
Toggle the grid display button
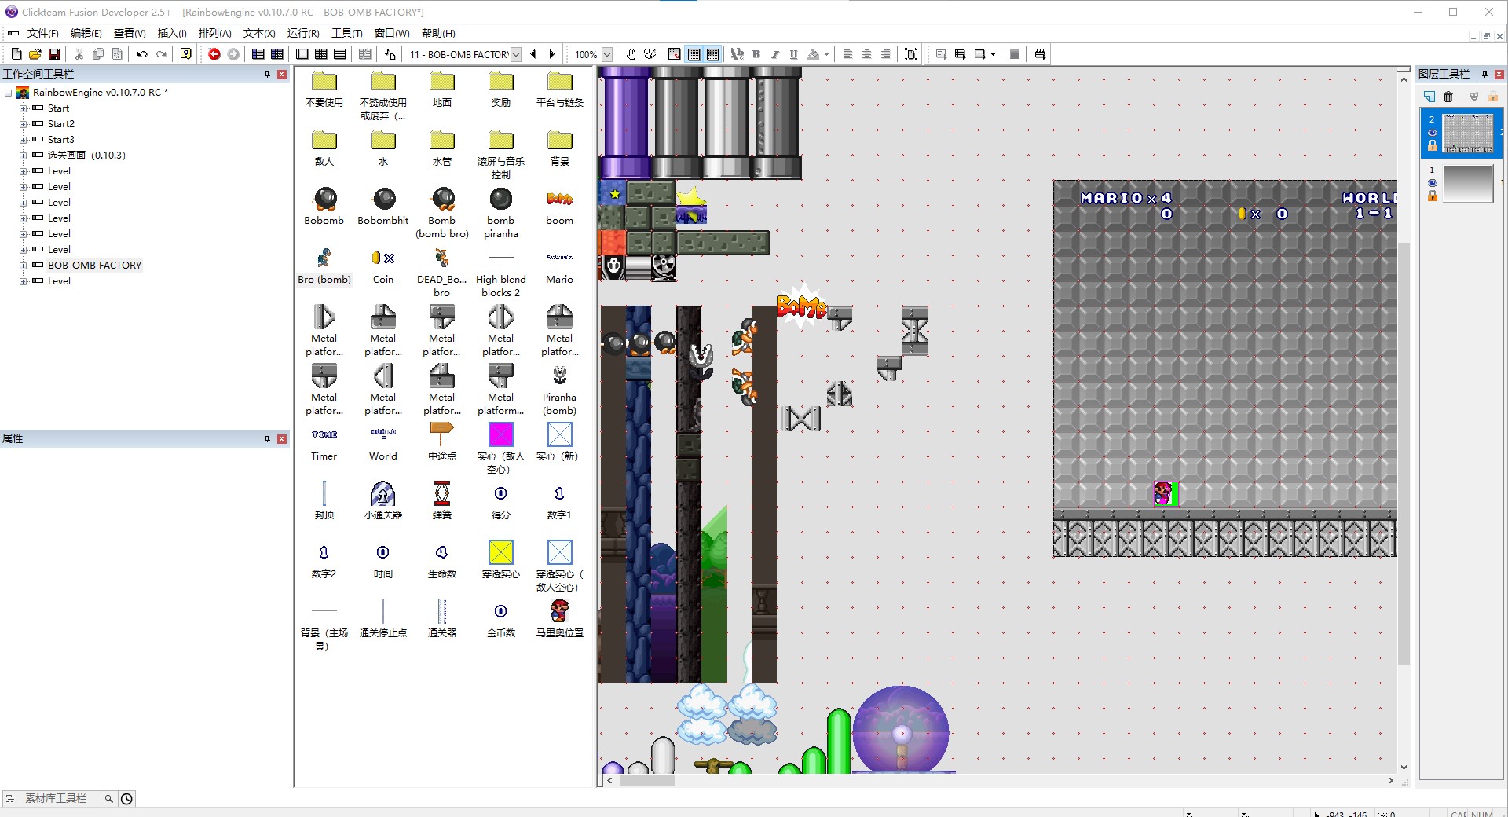click(694, 54)
